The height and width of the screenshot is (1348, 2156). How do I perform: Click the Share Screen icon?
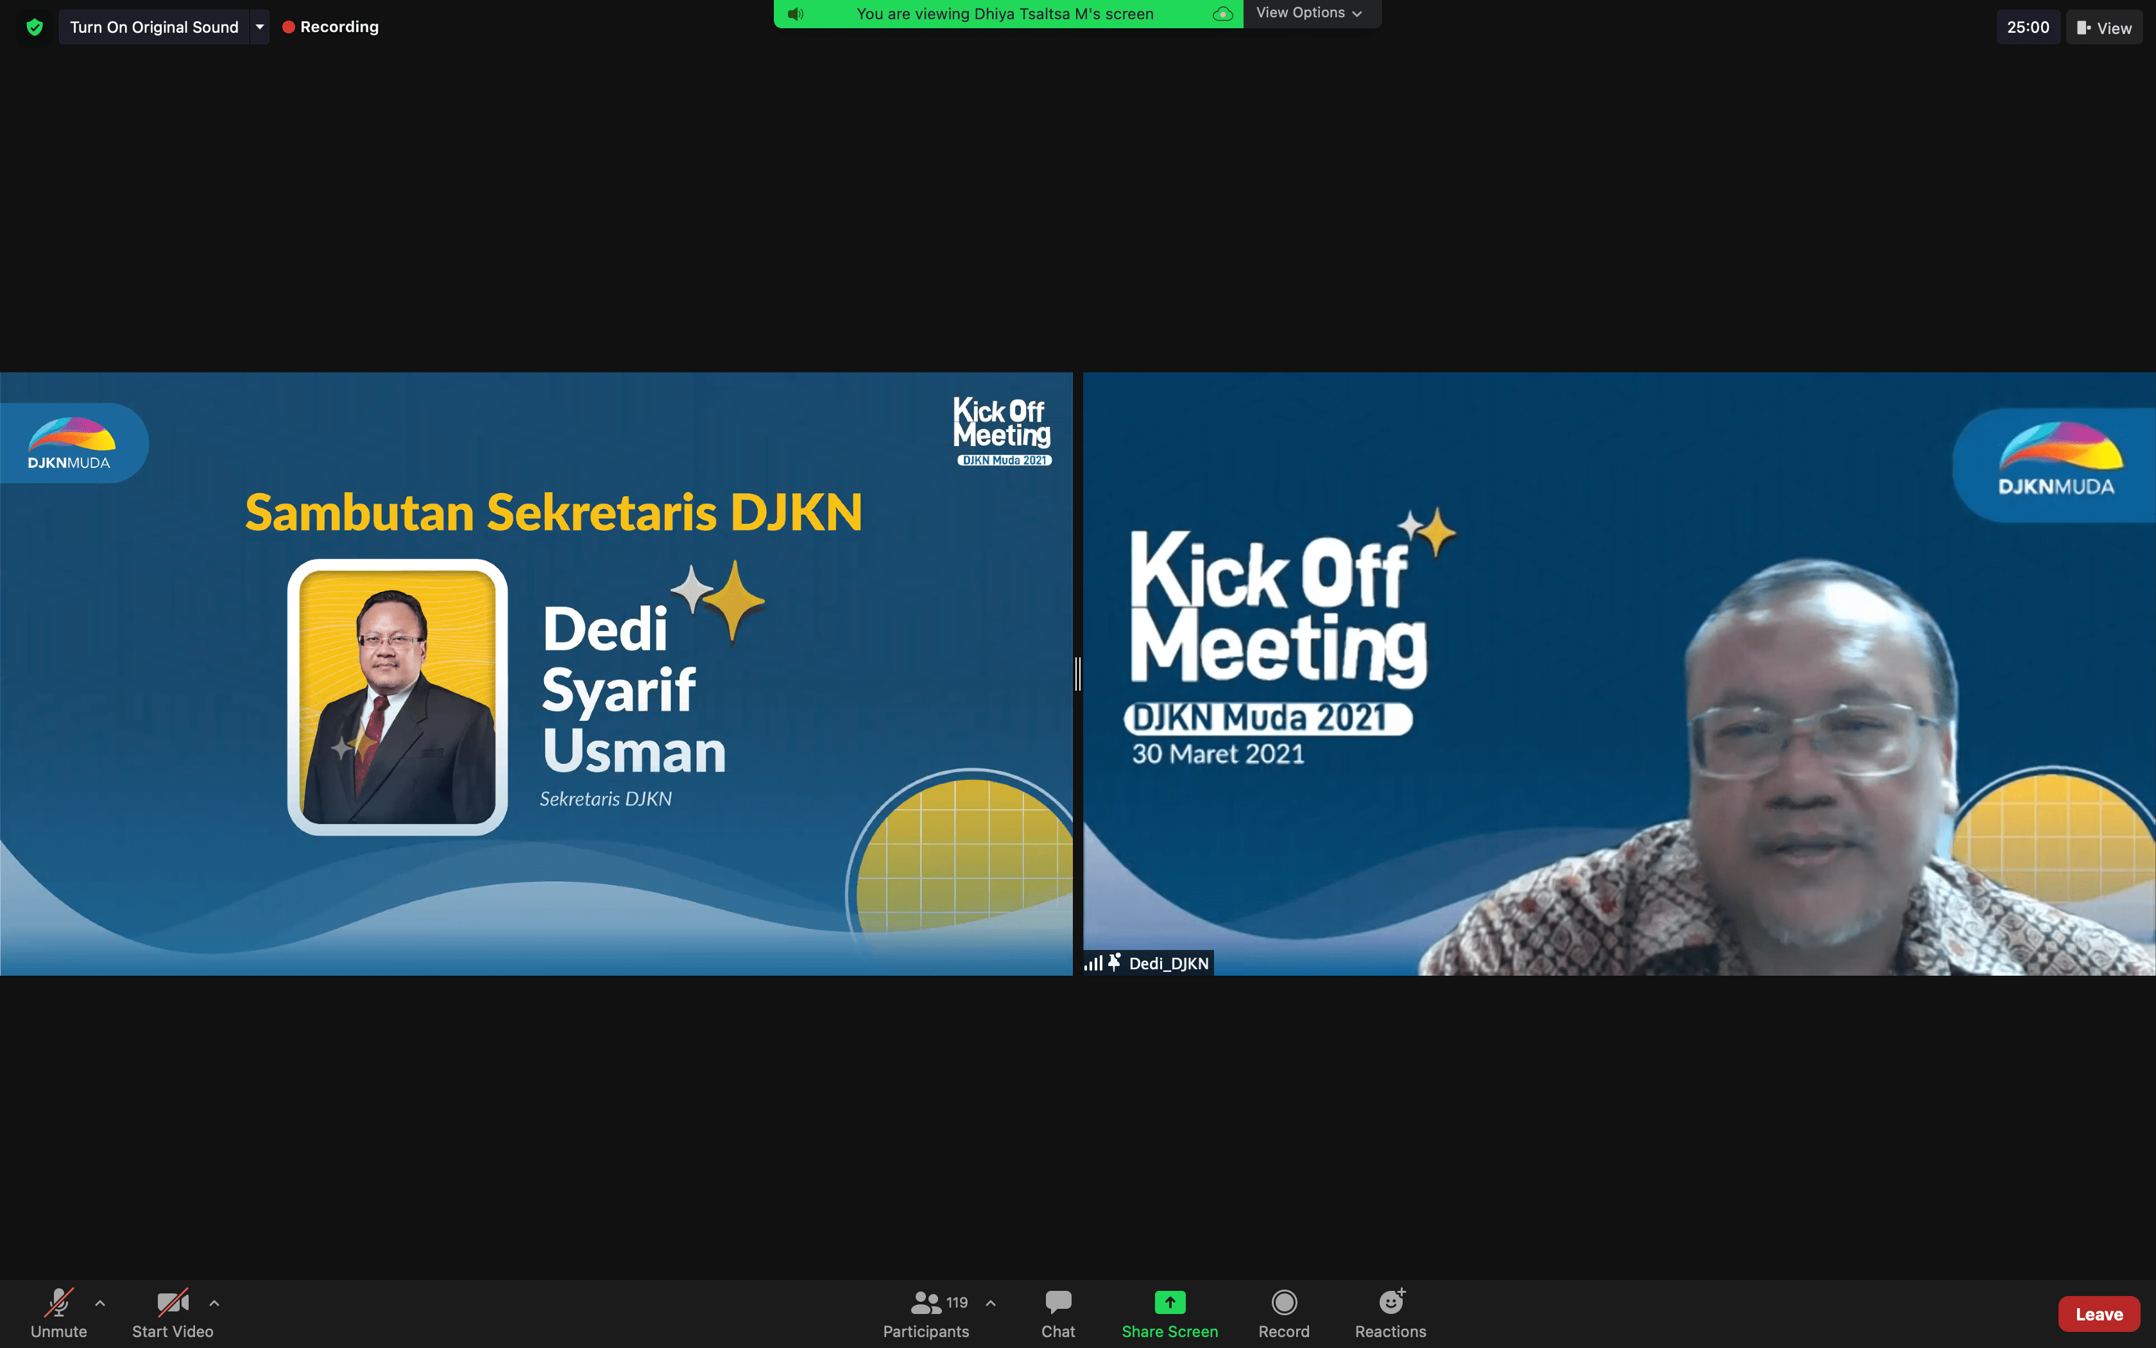click(1169, 1304)
